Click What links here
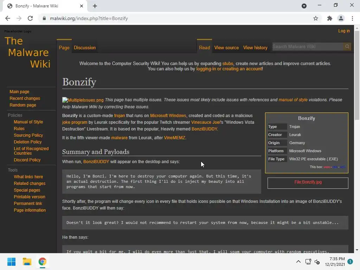The height and width of the screenshot is (270, 360). click(x=28, y=177)
